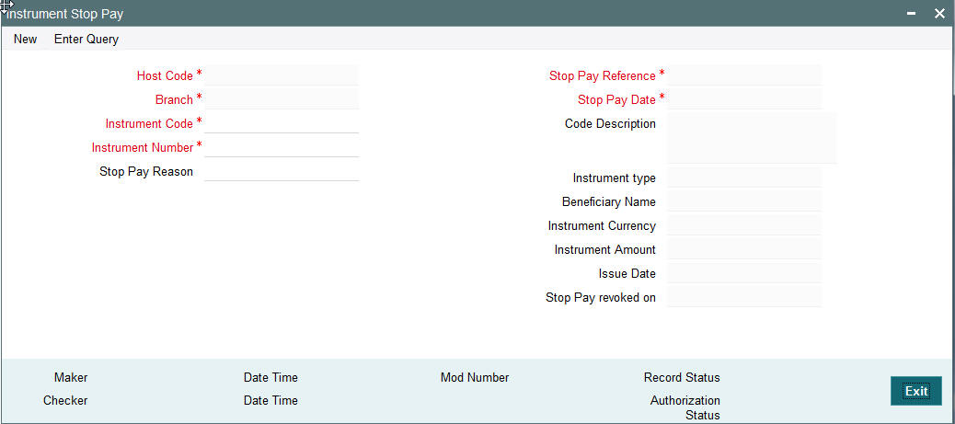Click the Instrument Stop Pay title text

(63, 14)
